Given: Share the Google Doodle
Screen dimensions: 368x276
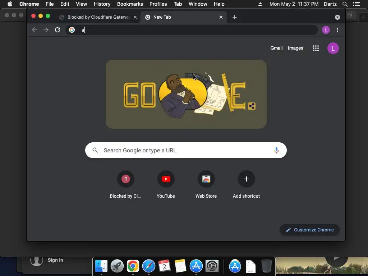Looking at the screenshot, I should [x=252, y=106].
